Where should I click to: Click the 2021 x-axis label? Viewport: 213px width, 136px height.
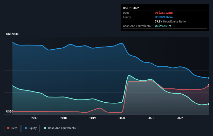point(151,118)
